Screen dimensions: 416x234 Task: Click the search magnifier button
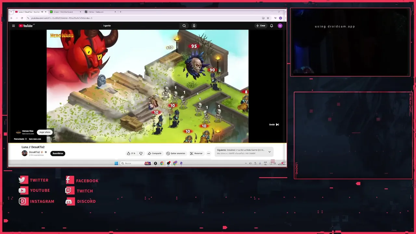coord(184,26)
